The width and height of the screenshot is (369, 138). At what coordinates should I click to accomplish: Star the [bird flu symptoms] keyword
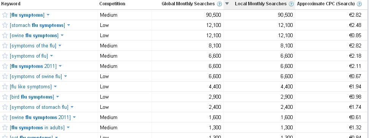[5, 97]
